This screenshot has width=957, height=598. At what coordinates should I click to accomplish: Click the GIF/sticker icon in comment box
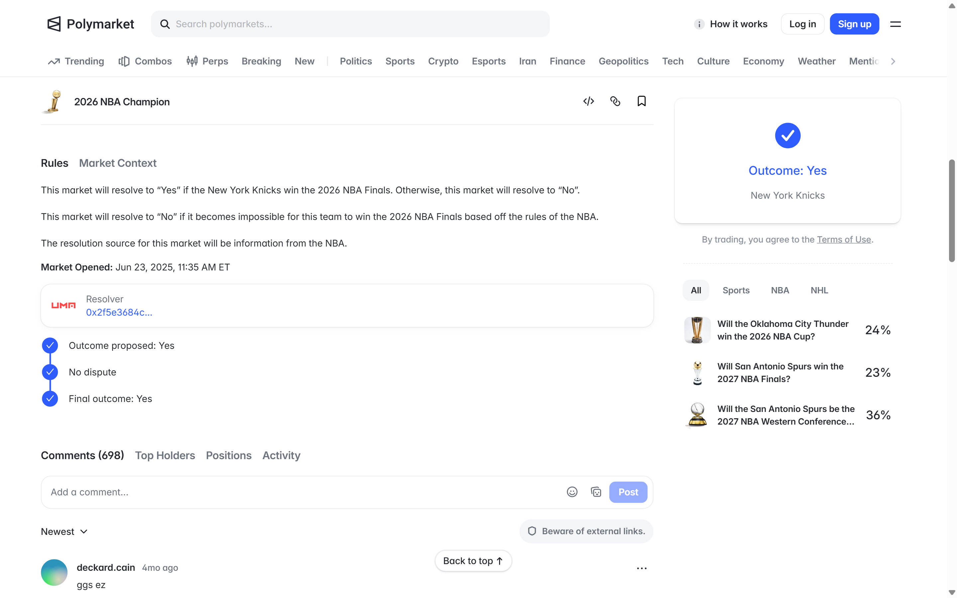596,492
